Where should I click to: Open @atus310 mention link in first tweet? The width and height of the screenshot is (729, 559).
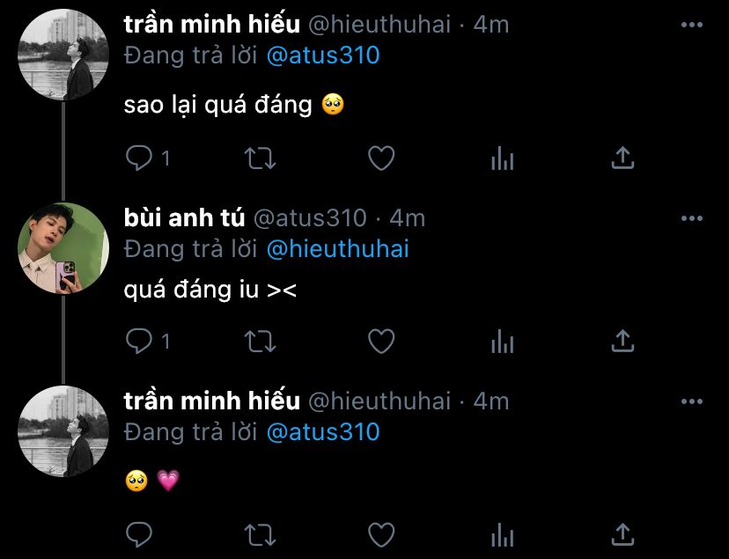pos(322,55)
